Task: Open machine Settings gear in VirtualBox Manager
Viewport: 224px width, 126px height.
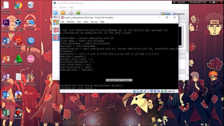Action: pos(63,13)
